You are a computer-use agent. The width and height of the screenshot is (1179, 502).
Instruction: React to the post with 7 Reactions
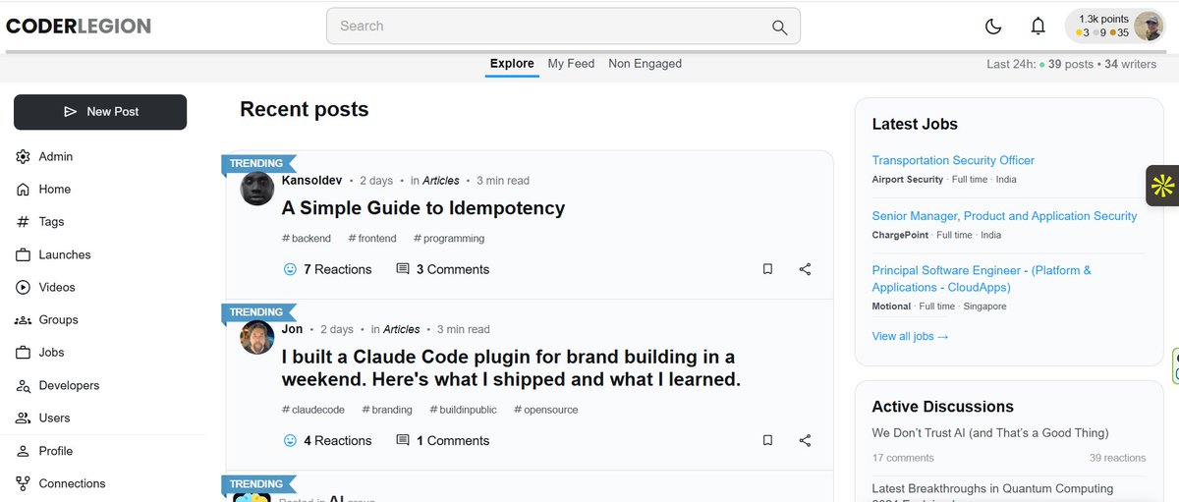pyautogui.click(x=290, y=269)
